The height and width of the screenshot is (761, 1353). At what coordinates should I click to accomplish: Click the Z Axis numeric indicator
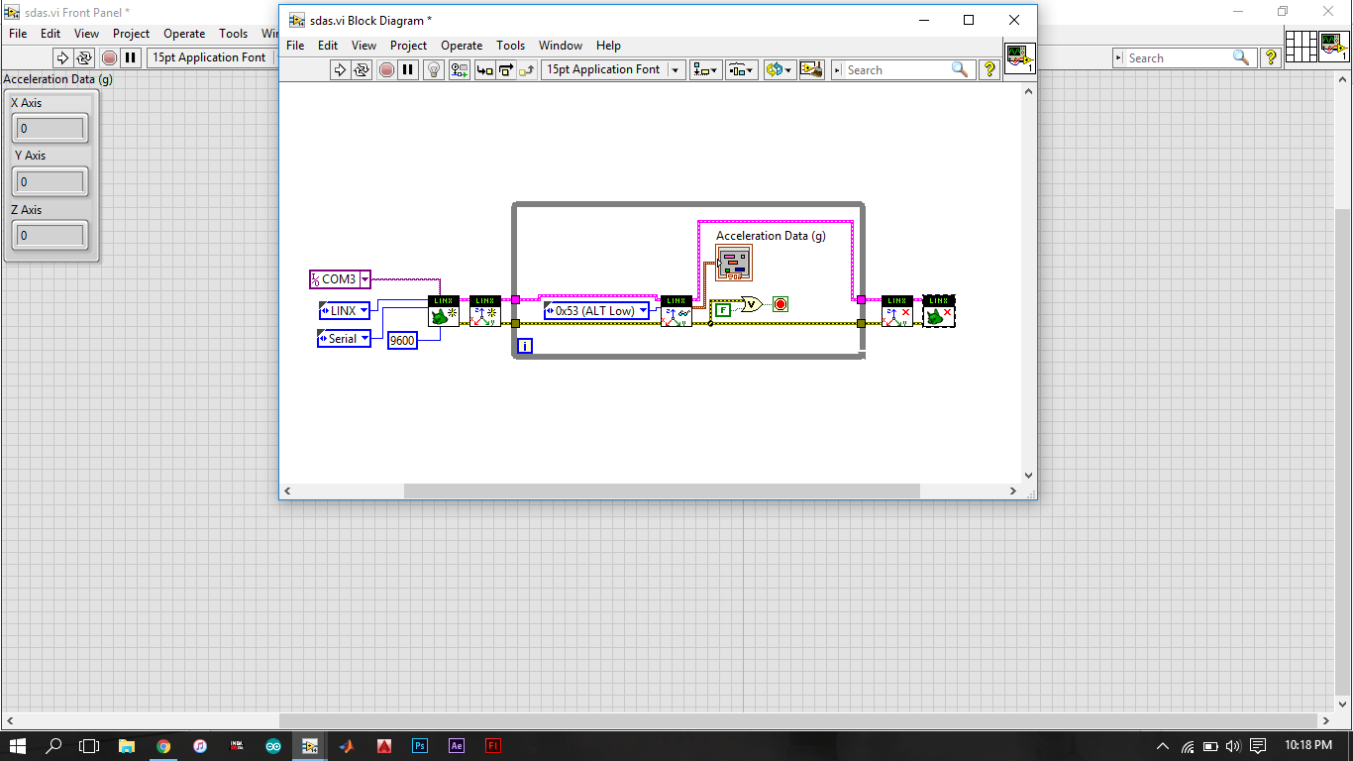[x=51, y=236]
